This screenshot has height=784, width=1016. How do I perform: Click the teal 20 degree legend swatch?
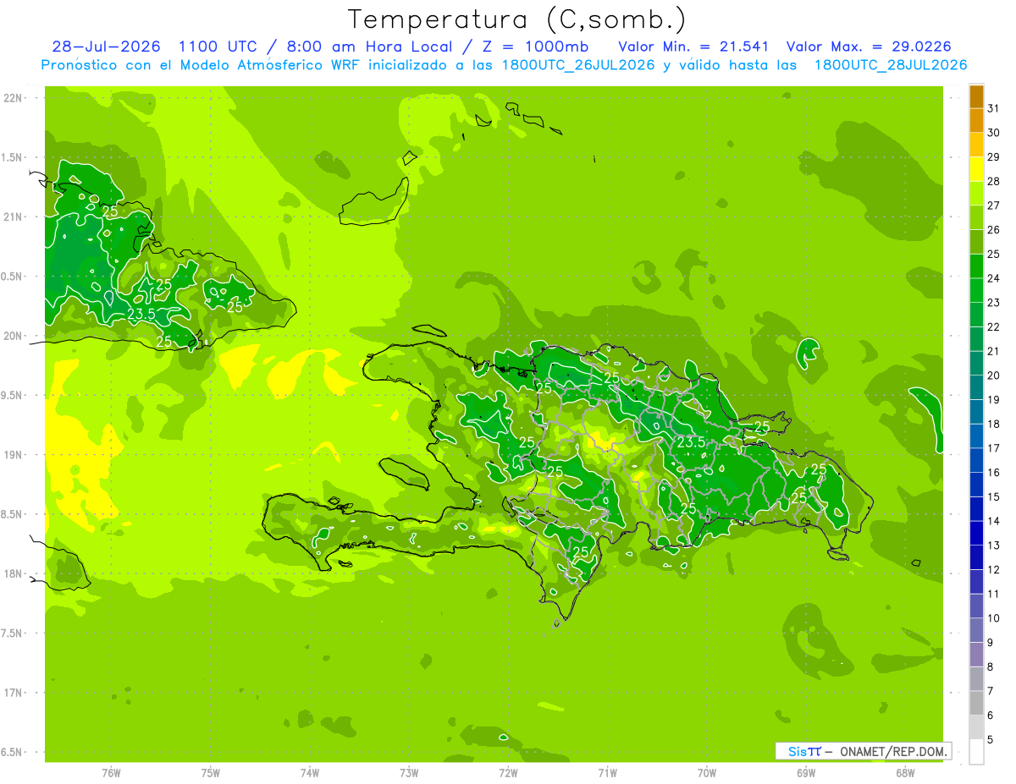tap(976, 364)
